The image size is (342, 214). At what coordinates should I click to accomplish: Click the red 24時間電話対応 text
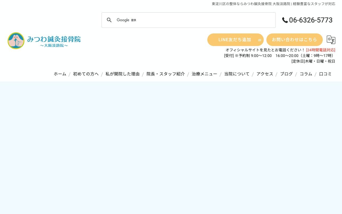[320, 50]
